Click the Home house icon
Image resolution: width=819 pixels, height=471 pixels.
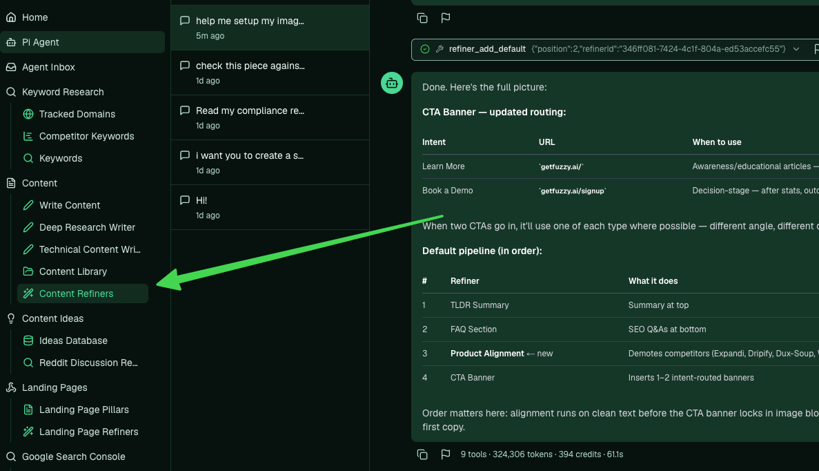[x=11, y=17]
